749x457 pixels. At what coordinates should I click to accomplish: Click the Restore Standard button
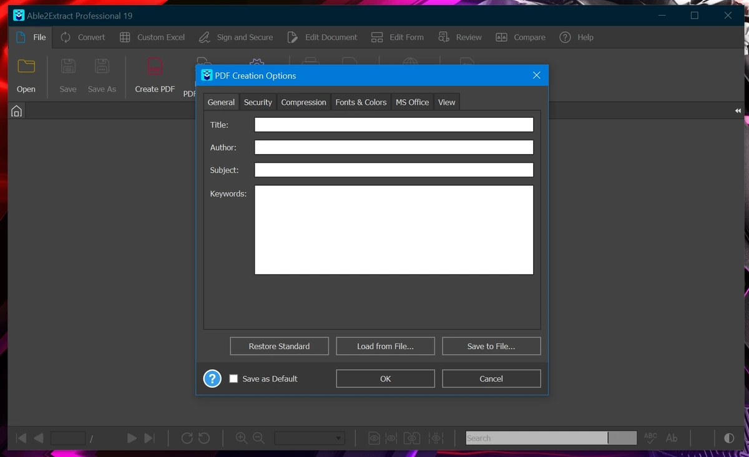coord(279,346)
